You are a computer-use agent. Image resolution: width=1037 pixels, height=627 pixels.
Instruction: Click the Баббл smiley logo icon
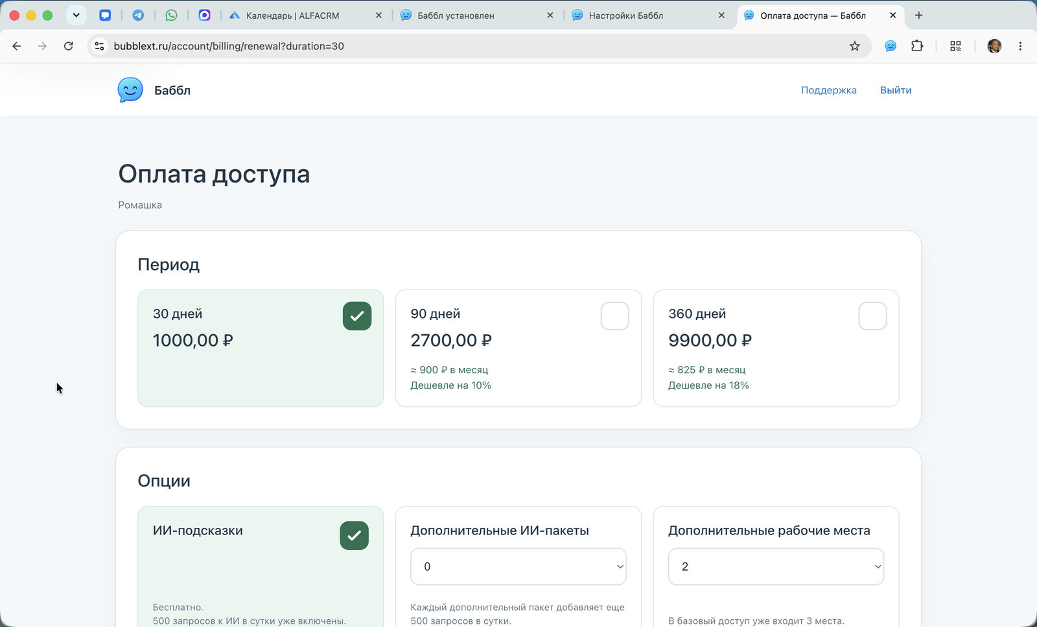pyautogui.click(x=130, y=90)
